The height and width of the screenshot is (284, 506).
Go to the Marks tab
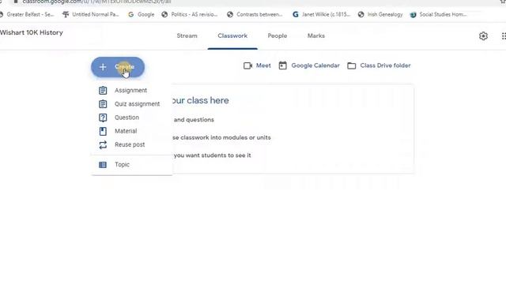click(316, 35)
